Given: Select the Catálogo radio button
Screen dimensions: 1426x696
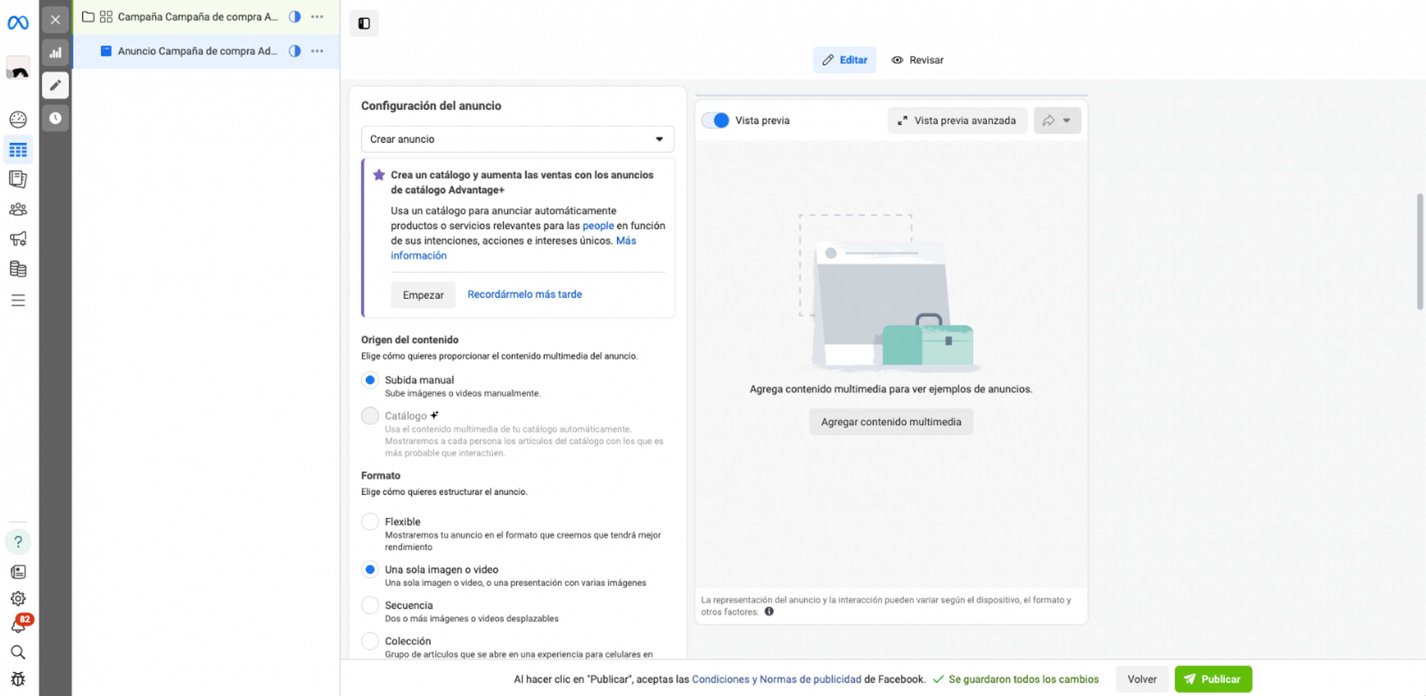Looking at the screenshot, I should coord(370,415).
